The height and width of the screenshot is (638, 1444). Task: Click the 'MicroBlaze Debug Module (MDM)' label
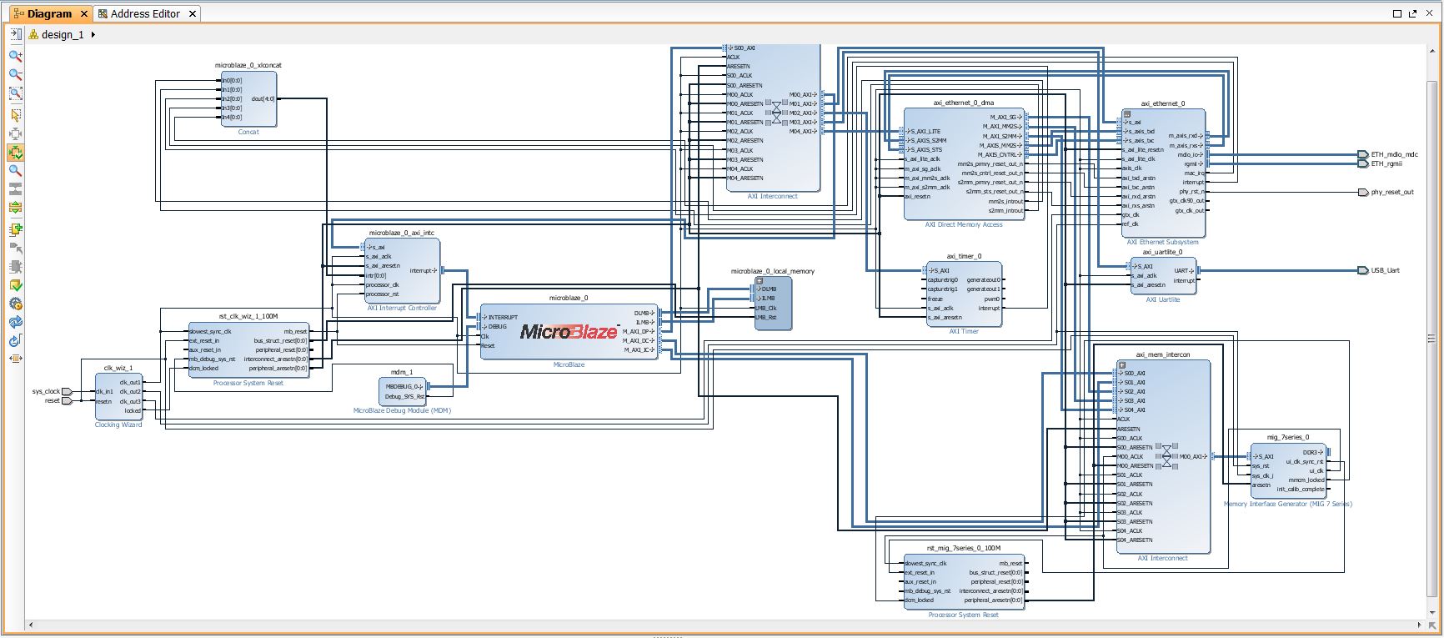[402, 410]
